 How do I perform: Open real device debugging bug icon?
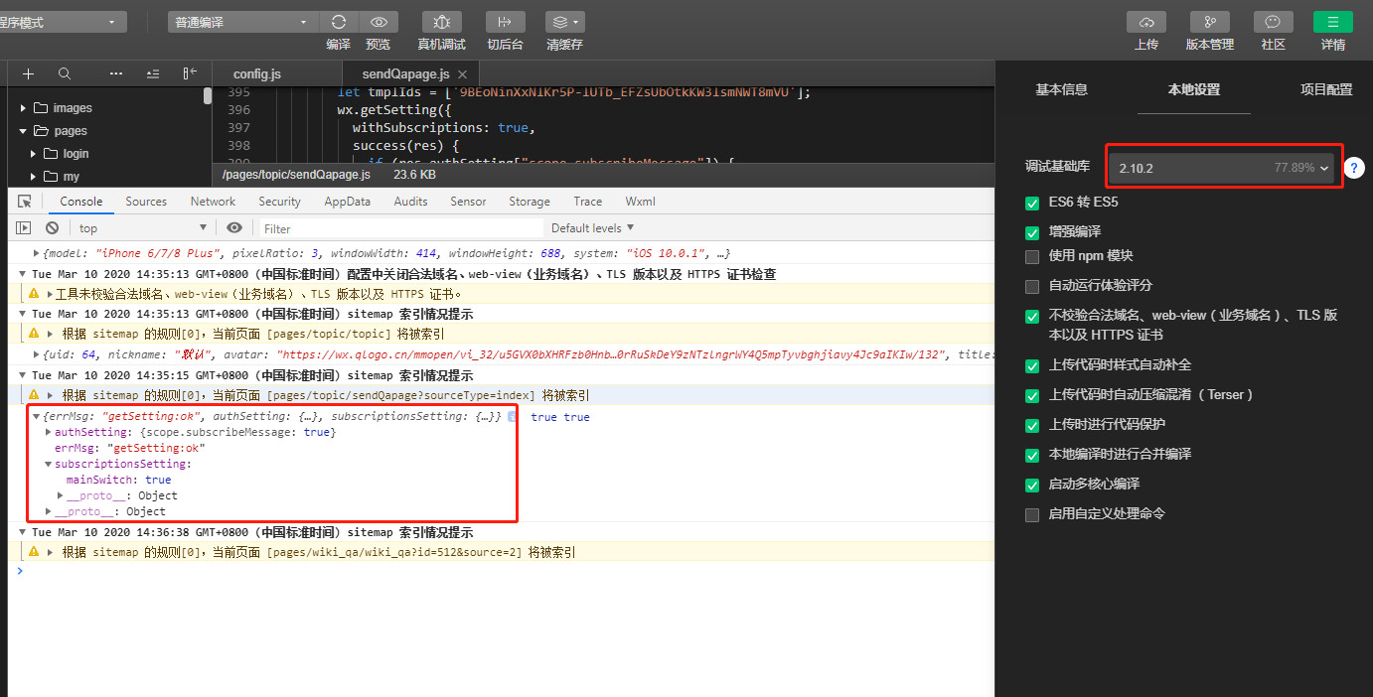[442, 22]
